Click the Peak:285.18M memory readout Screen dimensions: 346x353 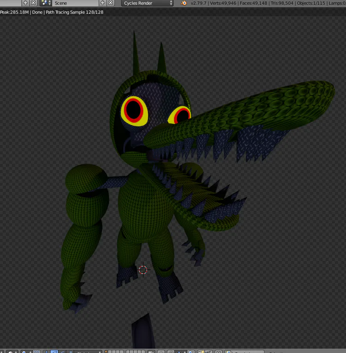pos(14,12)
